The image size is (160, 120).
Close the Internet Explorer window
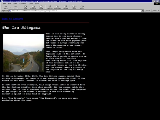[x=158, y=1]
